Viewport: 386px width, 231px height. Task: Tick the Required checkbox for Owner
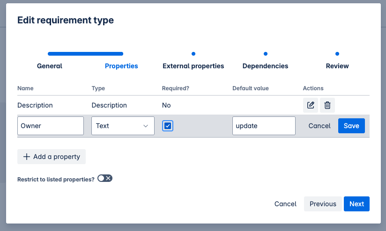(168, 126)
